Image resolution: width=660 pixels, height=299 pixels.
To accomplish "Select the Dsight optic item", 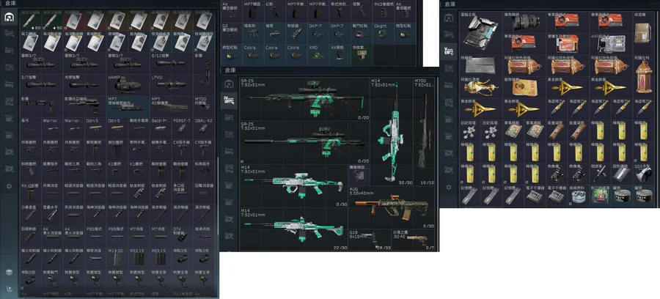I will click(384, 33).
